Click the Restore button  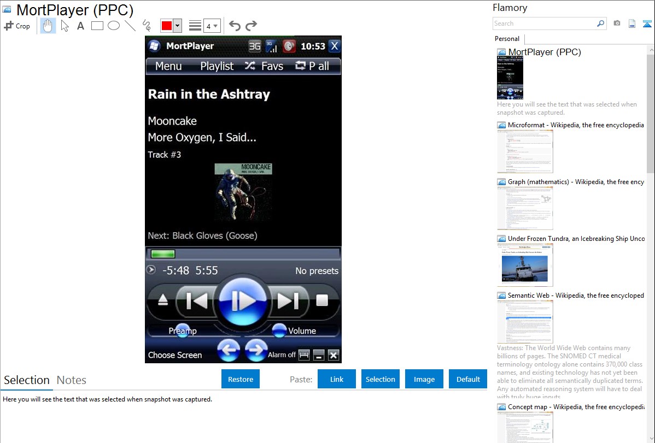click(241, 379)
